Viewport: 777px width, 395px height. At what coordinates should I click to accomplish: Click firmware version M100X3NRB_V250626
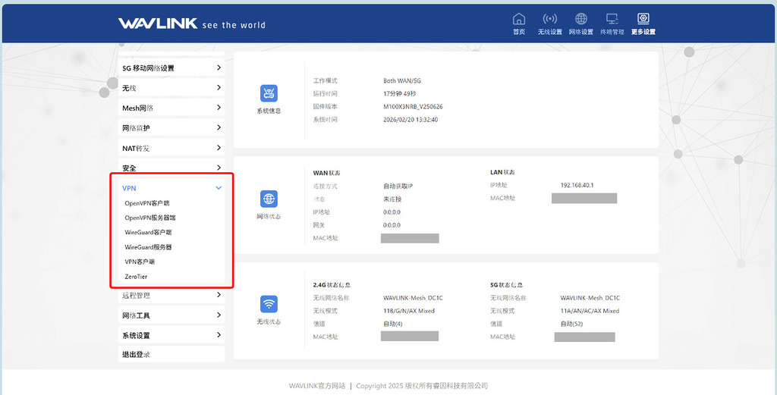pos(413,106)
